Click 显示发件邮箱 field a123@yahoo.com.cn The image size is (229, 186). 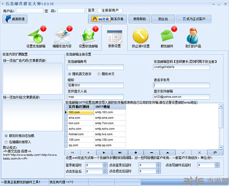tap(181, 97)
